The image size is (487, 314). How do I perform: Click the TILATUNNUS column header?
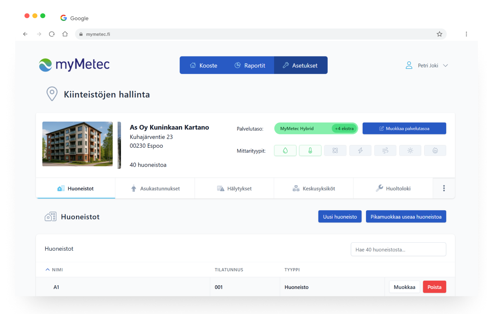(x=229, y=270)
